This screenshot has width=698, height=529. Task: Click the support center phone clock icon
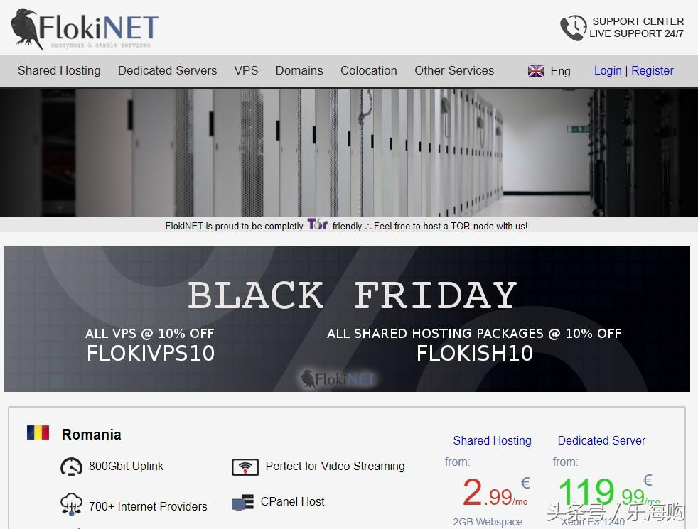573,28
